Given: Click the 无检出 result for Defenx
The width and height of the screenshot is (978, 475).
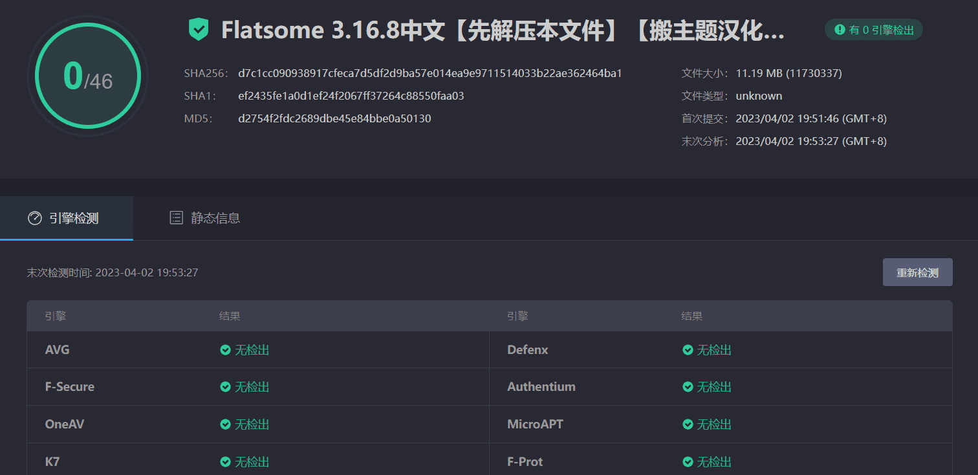Looking at the screenshot, I should 714,350.
